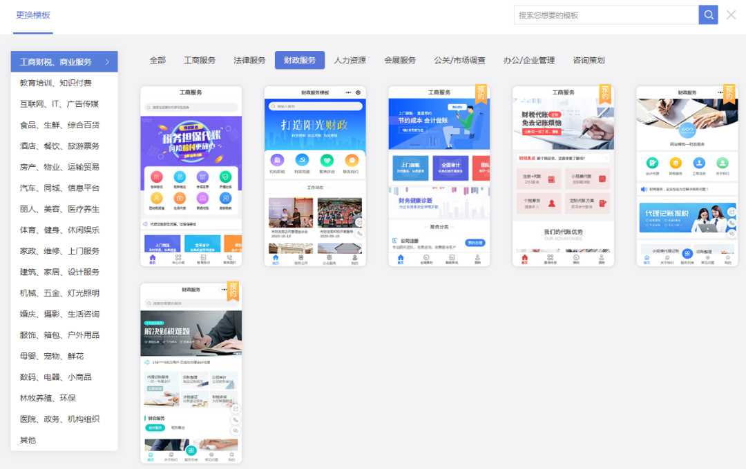Tap the 聚焦扶贫 heart icon
This screenshot has width=746, height=469.
coord(327,161)
